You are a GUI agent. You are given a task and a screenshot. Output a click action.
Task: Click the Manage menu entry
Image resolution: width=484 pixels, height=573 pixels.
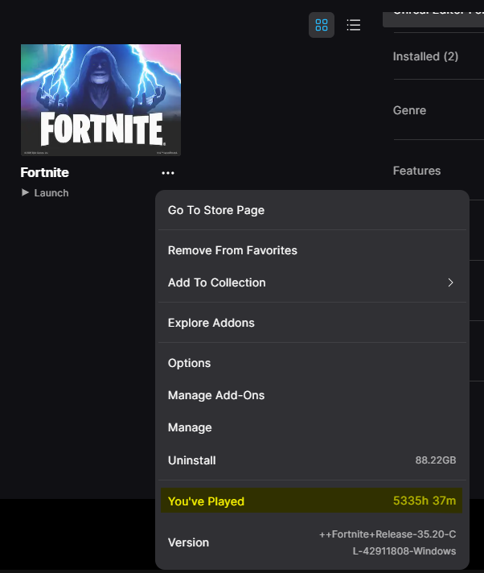312,427
